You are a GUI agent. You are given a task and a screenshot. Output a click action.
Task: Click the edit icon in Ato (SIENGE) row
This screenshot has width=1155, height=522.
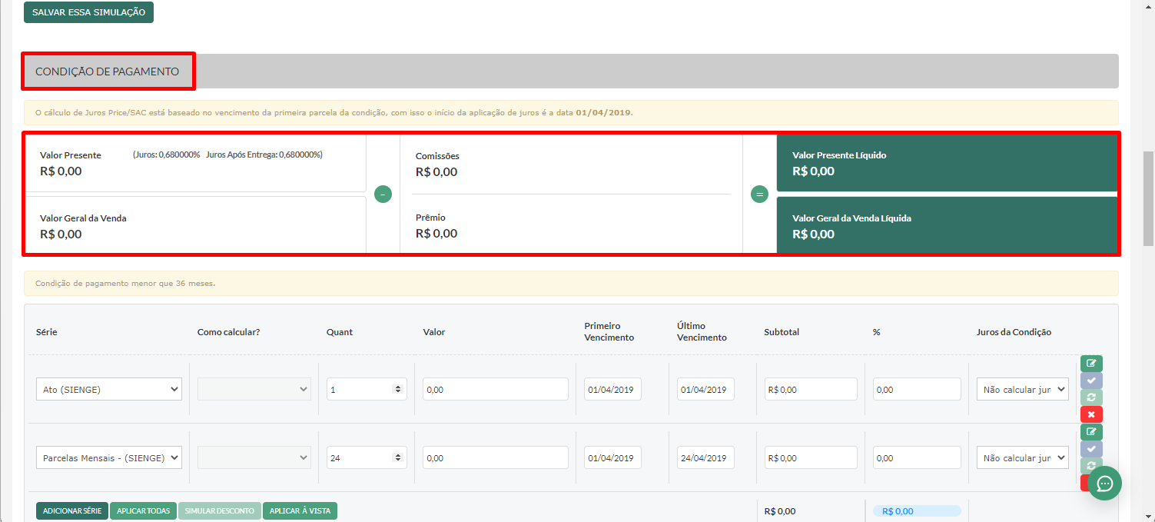tap(1091, 363)
